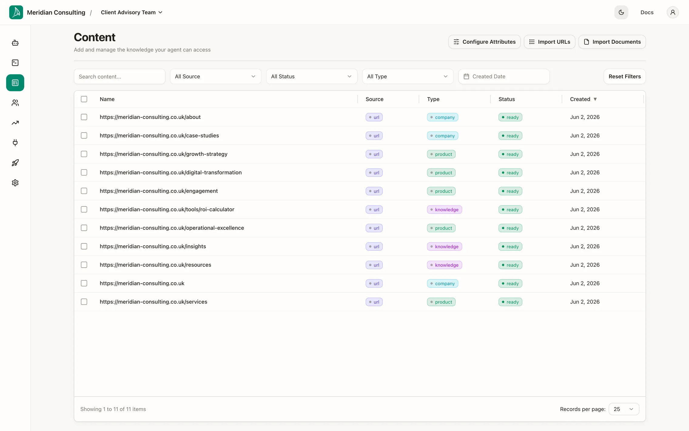
Task: Click the Import URLs button
Action: [550, 42]
